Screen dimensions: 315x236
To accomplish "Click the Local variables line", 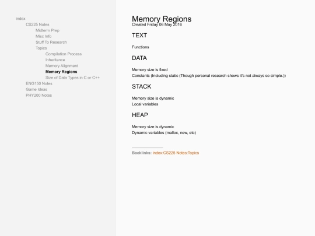I will 145,104.
